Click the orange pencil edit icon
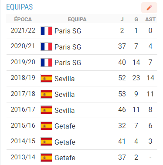 tap(149, 8)
